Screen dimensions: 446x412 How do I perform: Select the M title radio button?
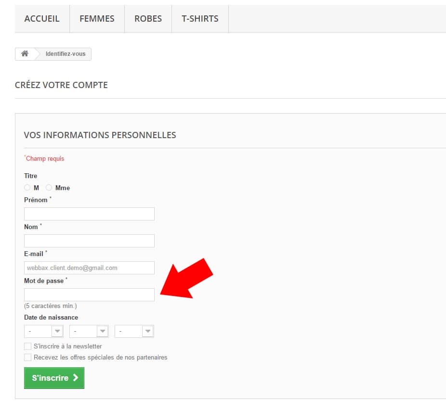(x=27, y=188)
